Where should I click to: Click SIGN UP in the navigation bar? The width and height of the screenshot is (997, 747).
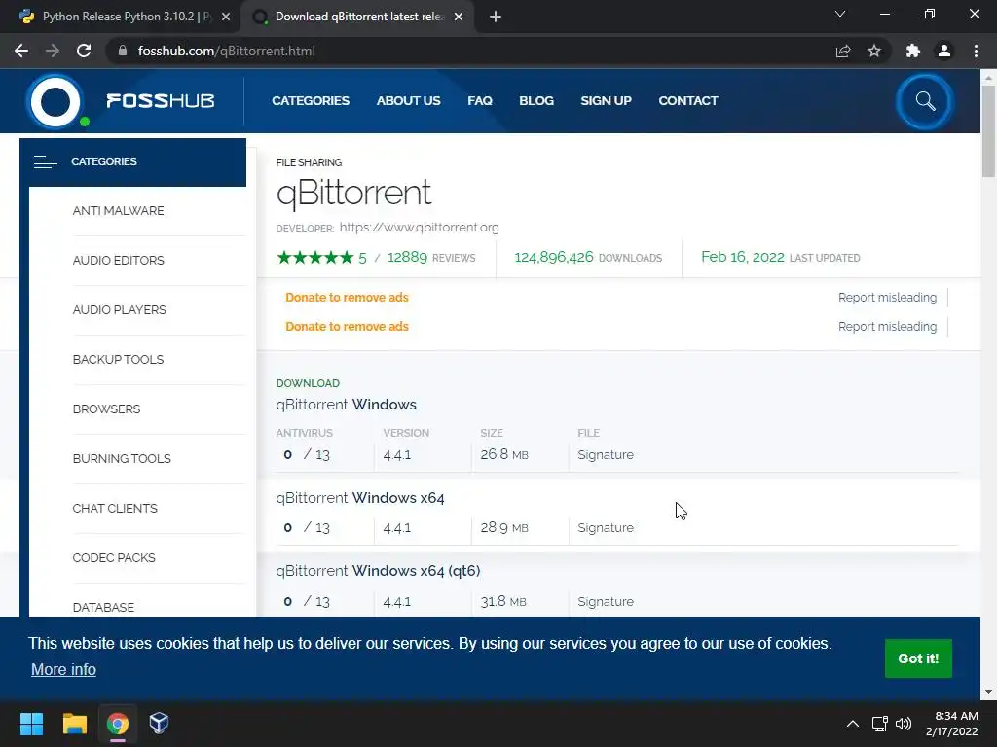point(606,101)
